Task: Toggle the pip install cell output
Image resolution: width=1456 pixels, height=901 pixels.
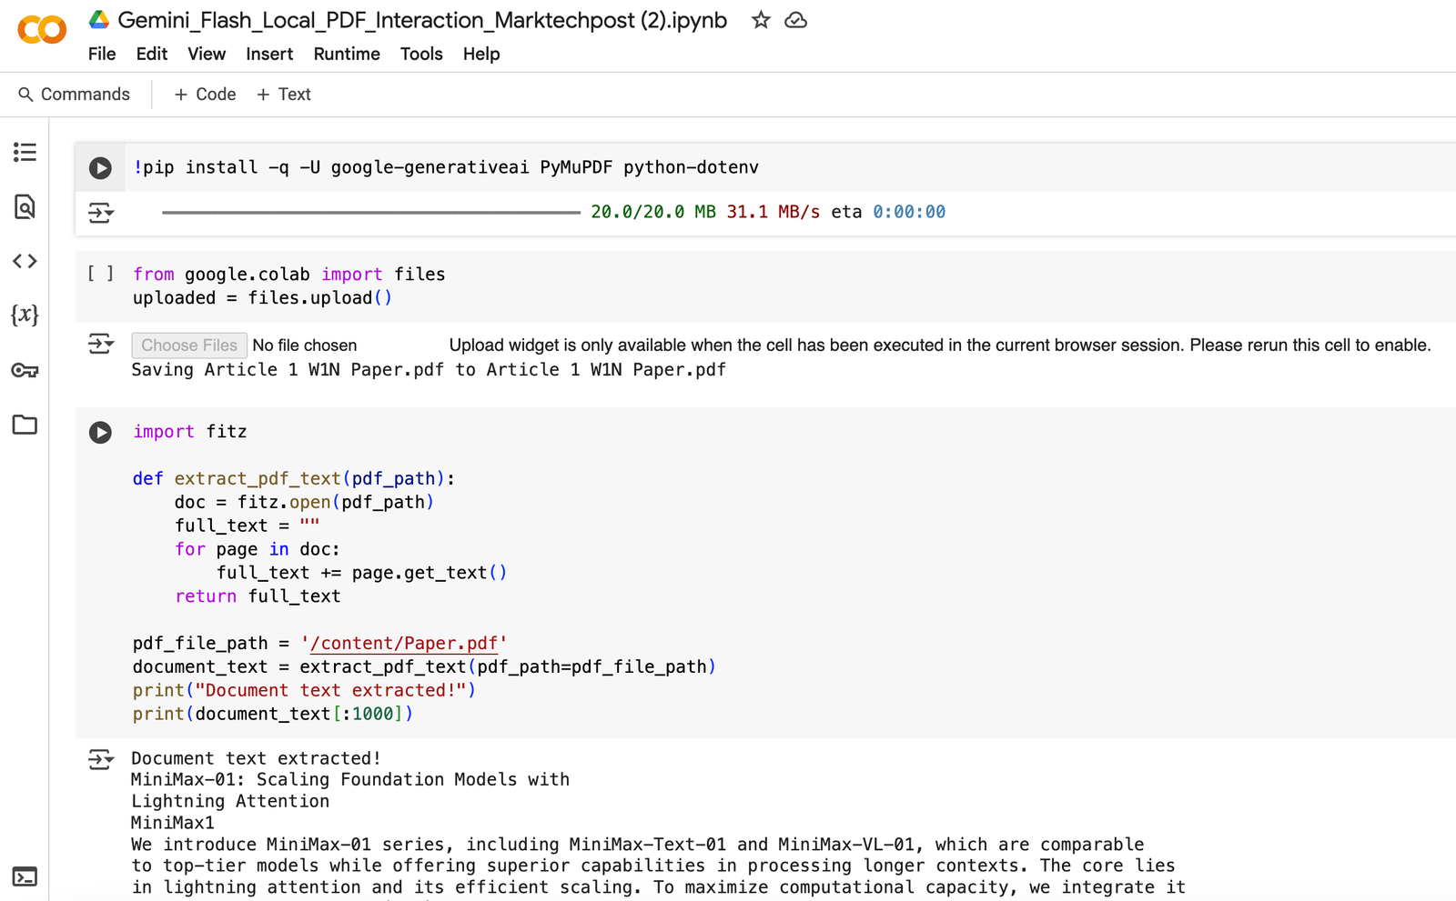Action: 100,213
